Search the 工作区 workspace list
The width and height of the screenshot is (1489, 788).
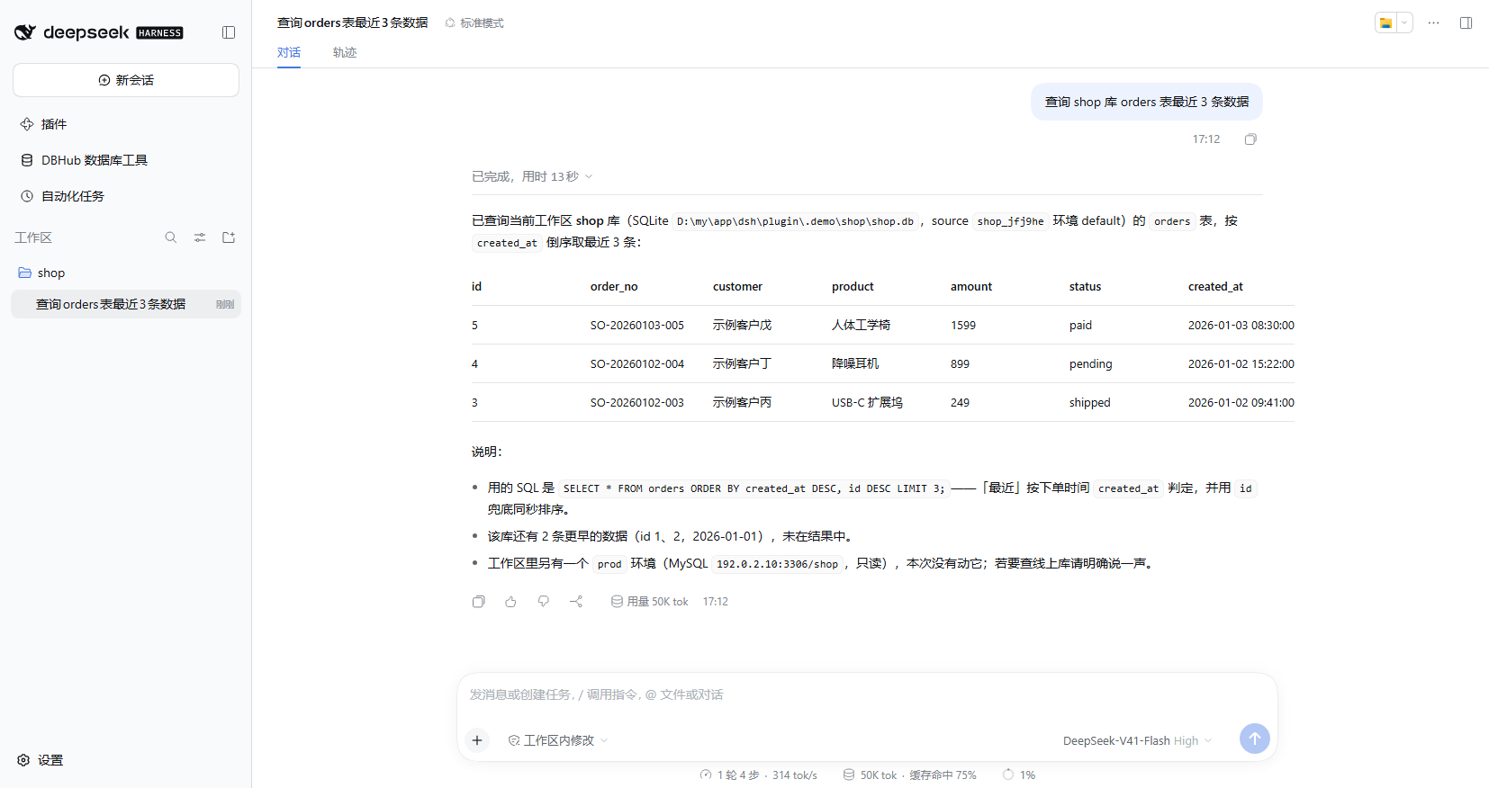point(171,237)
